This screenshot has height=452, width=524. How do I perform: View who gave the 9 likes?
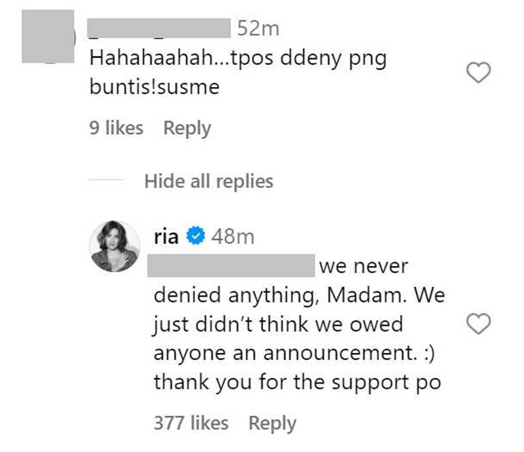116,128
